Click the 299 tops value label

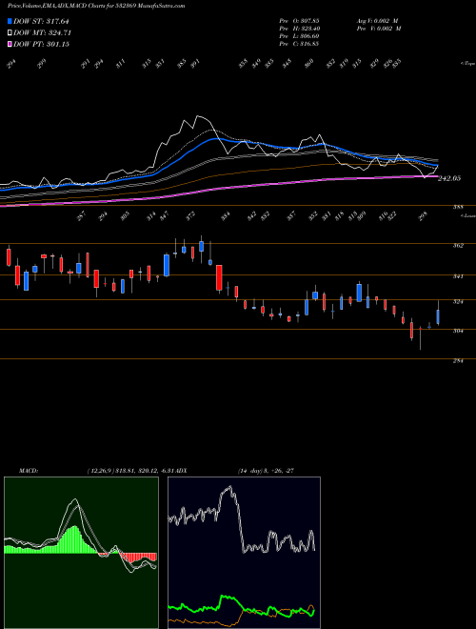tap(42, 64)
